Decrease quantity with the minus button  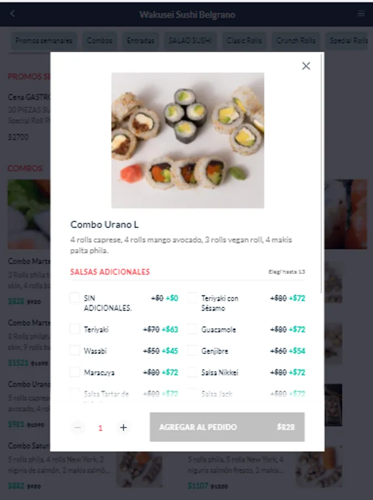(78, 427)
